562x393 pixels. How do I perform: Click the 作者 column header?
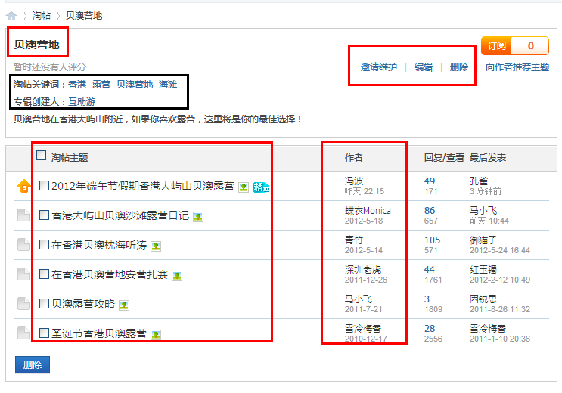[354, 158]
